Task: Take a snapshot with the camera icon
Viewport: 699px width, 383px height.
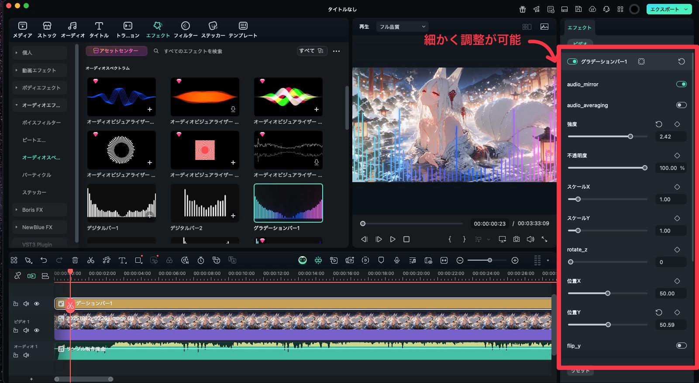Action: click(517, 239)
